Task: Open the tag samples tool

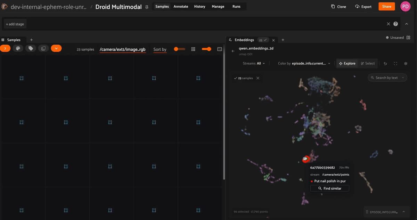Action: tap(31, 49)
